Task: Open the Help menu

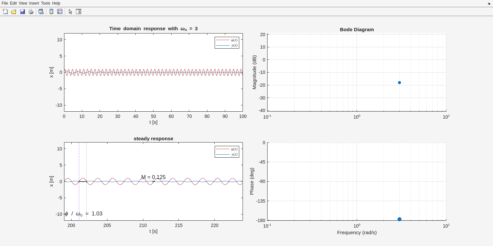Action: (x=56, y=3)
